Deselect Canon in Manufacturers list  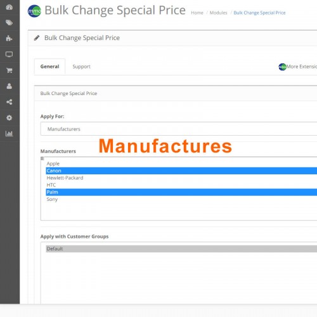pos(181,171)
